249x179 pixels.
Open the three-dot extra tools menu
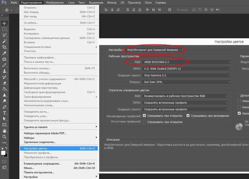[x=4, y=143]
